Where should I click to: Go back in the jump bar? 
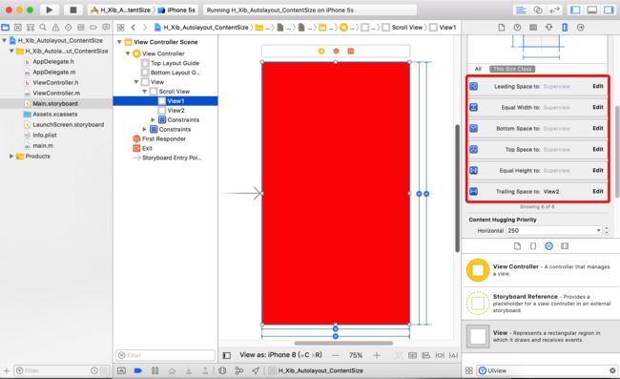(x=134, y=28)
